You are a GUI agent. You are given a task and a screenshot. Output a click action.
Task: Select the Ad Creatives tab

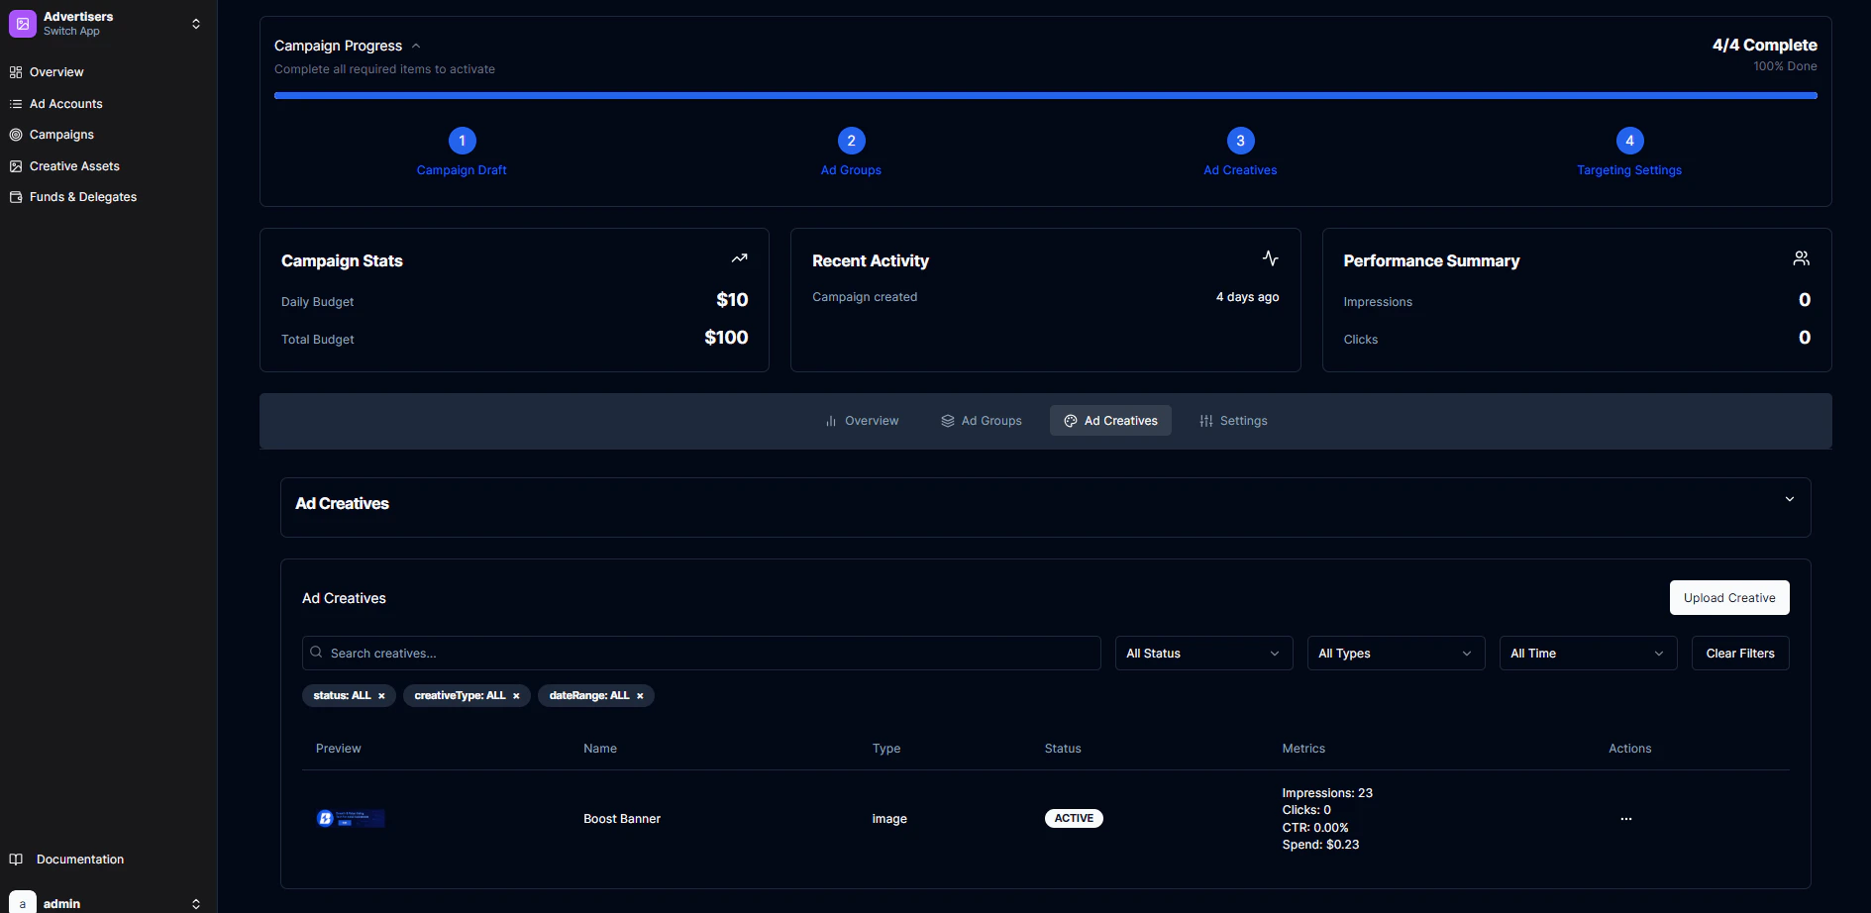(x=1110, y=421)
